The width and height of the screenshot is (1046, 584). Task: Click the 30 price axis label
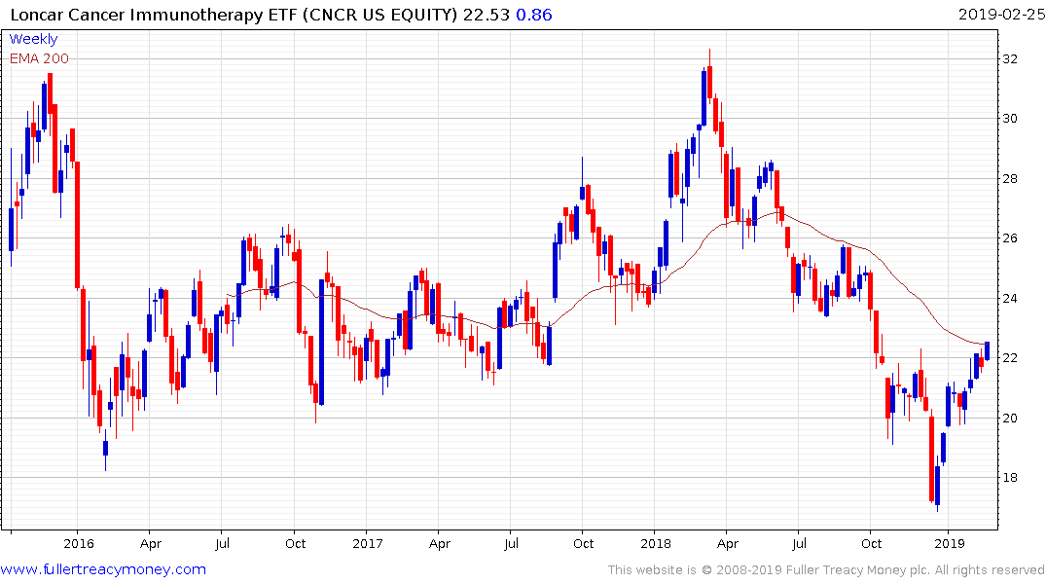(1010, 118)
